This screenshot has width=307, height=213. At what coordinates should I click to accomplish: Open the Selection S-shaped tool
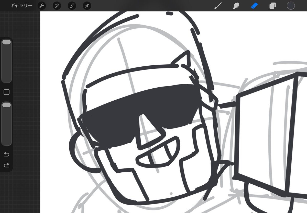[72, 6]
